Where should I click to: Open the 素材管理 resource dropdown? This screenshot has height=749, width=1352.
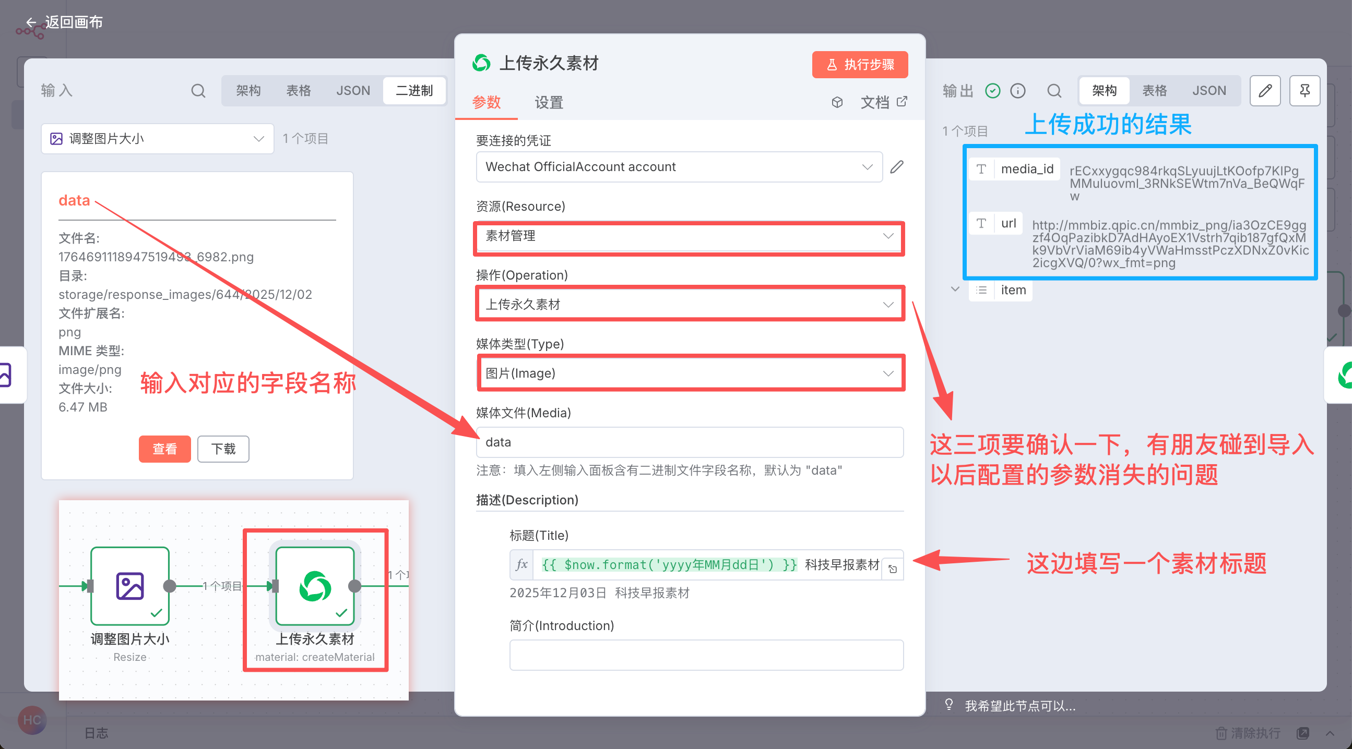689,236
